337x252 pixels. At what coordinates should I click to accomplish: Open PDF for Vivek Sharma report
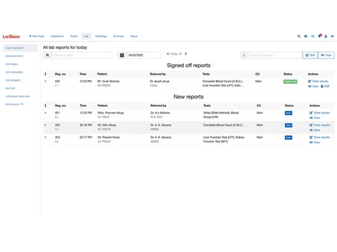click(x=325, y=86)
